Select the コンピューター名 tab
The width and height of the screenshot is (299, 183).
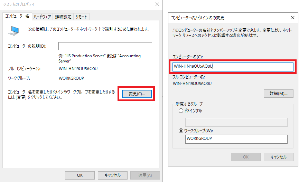click(x=17, y=16)
